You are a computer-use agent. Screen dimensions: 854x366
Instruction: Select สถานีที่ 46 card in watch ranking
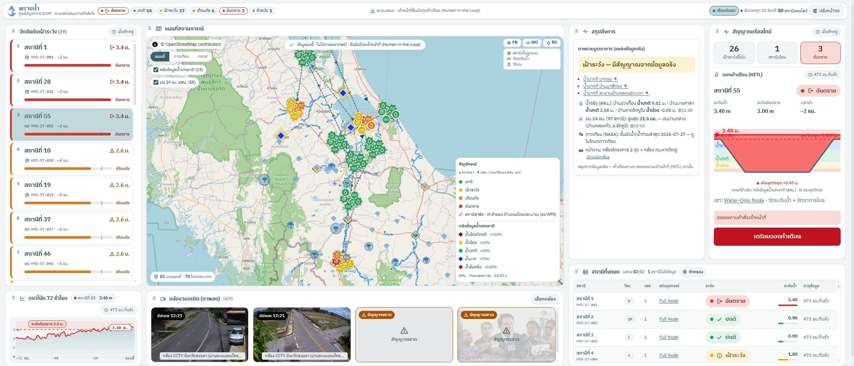click(x=72, y=262)
